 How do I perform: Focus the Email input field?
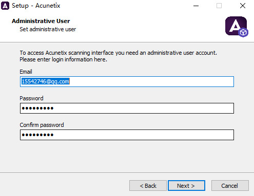pyautogui.click(x=127, y=82)
